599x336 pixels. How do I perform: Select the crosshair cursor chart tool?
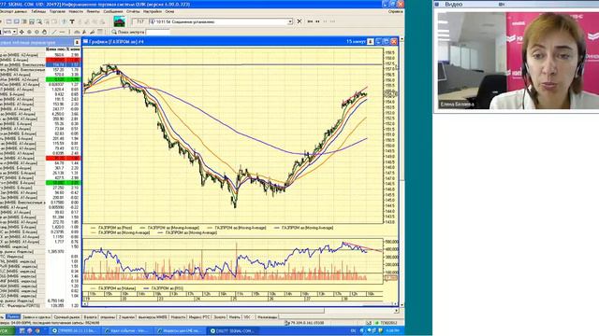pyautogui.click(x=22, y=32)
